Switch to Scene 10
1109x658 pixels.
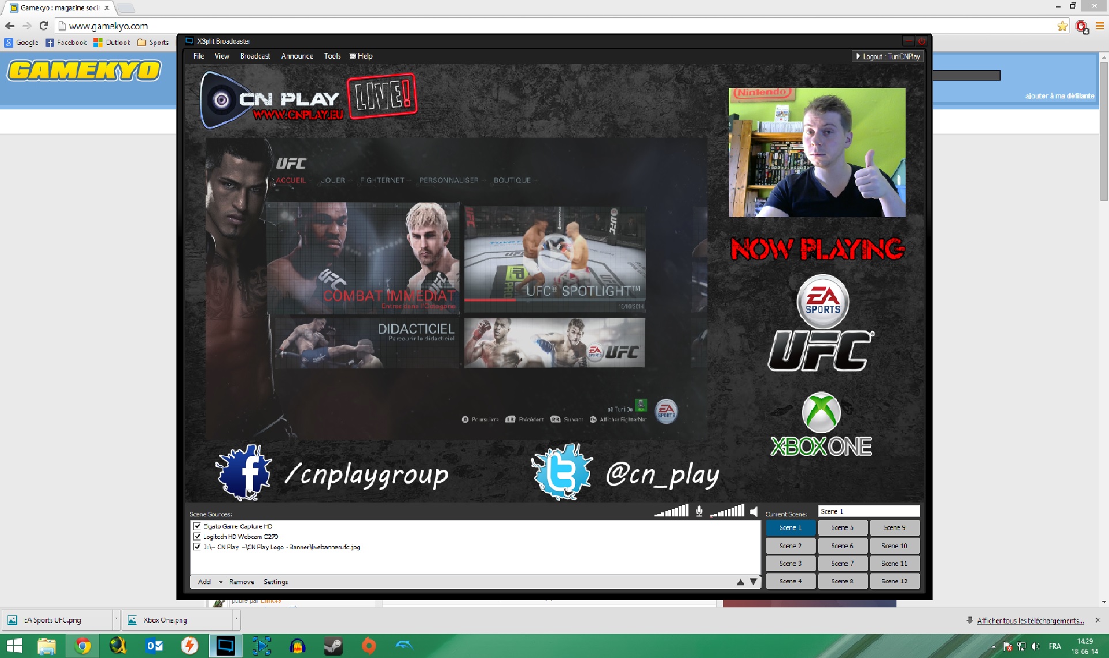(895, 546)
